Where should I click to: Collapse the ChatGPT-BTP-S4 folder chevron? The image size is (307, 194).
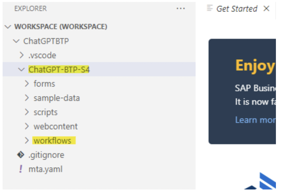[21, 70]
